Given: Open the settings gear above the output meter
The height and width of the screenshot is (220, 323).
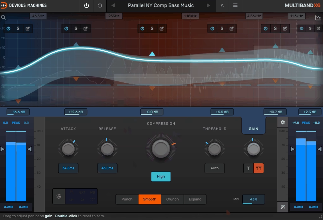Looking at the screenshot, I should coord(283,122).
